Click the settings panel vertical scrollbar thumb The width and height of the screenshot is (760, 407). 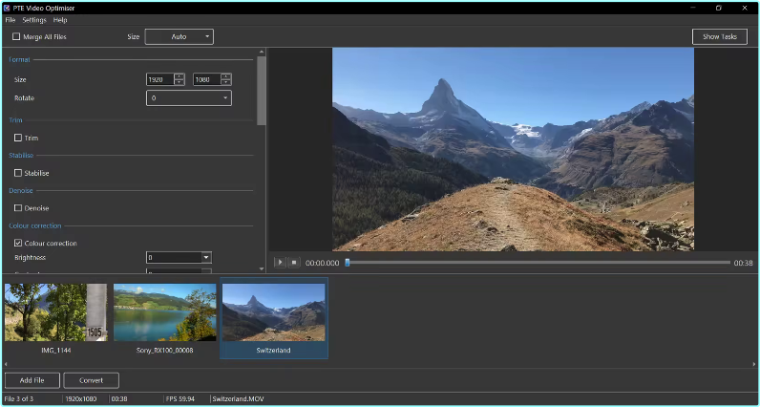[262, 90]
